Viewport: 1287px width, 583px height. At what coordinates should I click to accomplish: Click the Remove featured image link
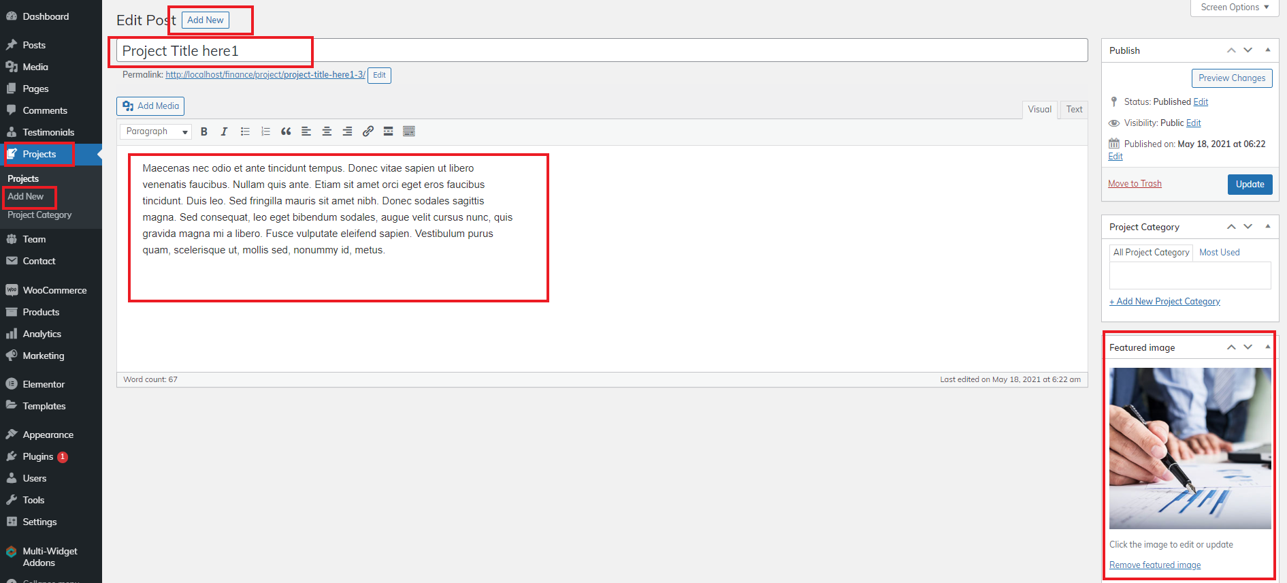click(x=1155, y=565)
